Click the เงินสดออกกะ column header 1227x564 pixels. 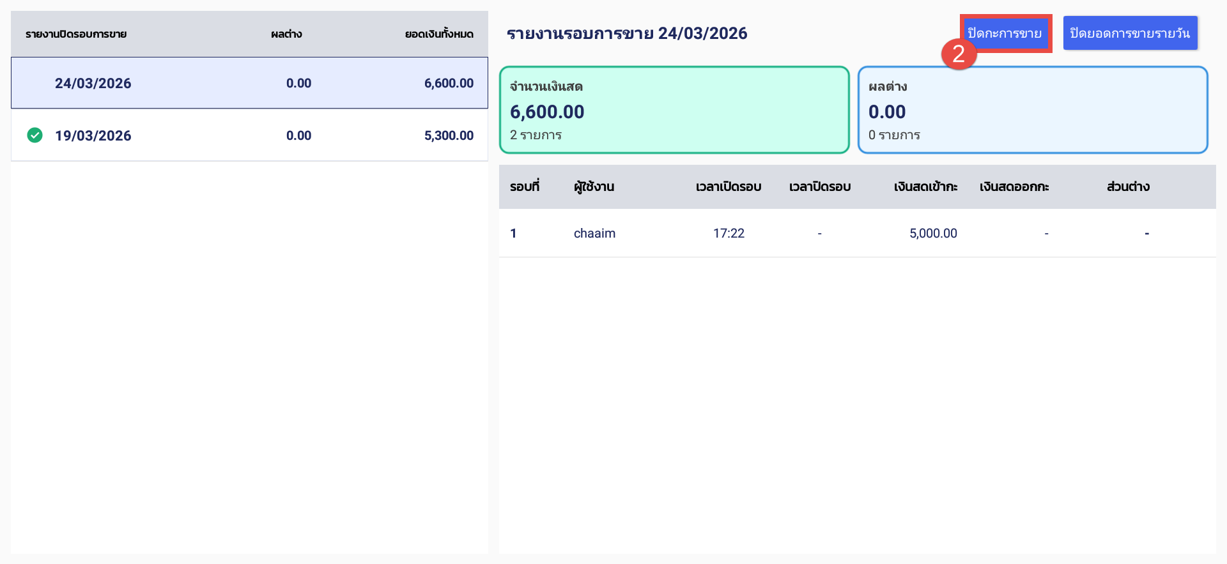click(x=1014, y=187)
